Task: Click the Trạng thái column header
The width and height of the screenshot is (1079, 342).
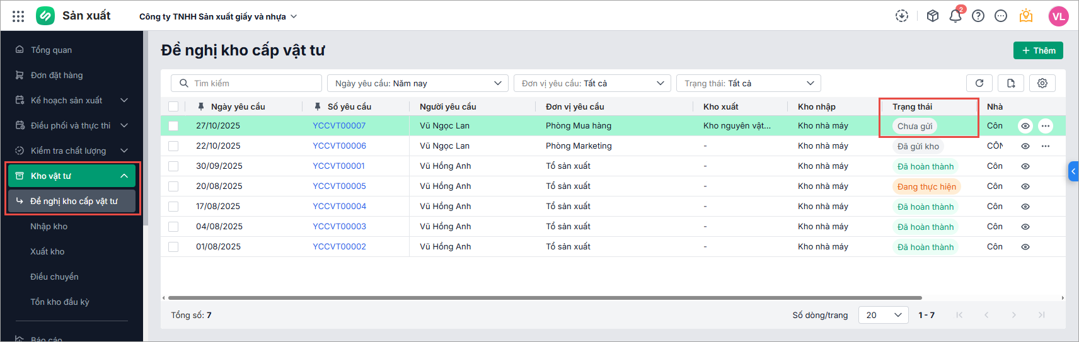Action: pyautogui.click(x=912, y=106)
